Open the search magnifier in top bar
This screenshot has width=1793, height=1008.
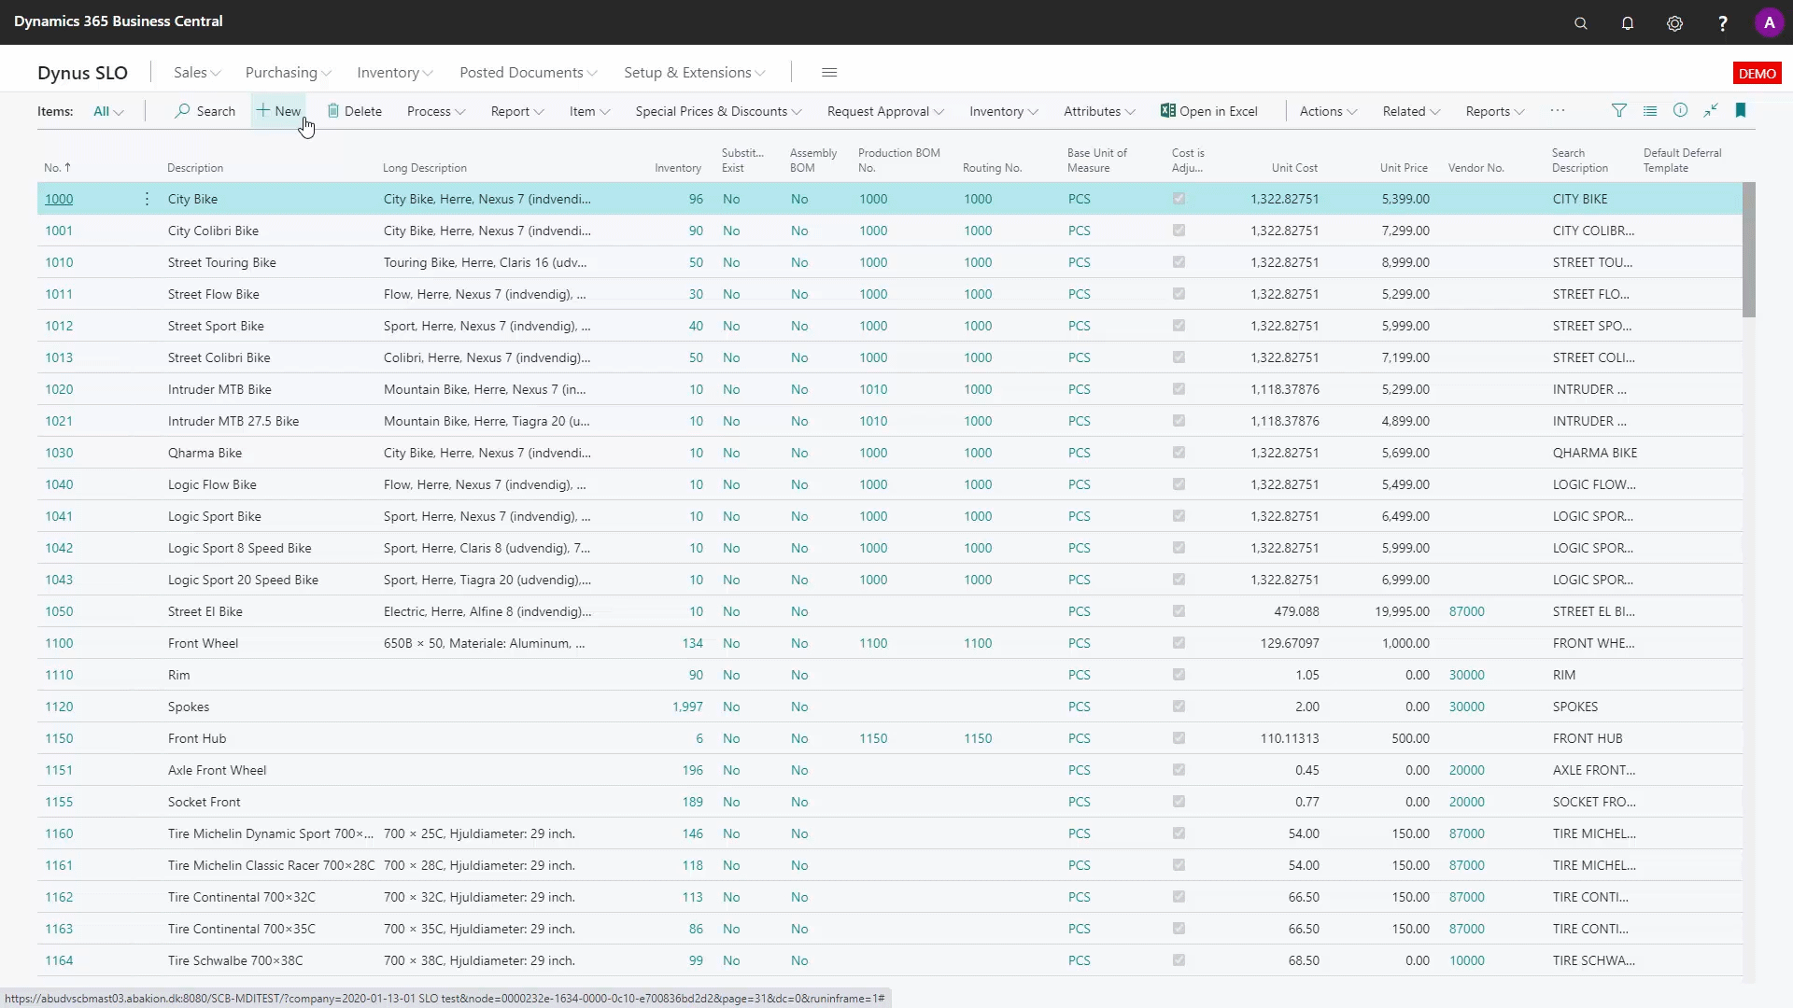[x=1580, y=23]
